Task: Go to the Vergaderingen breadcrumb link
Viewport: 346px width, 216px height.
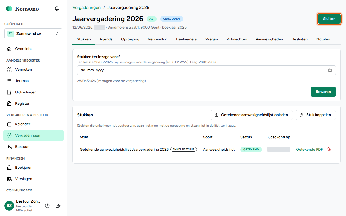Action: [x=86, y=8]
